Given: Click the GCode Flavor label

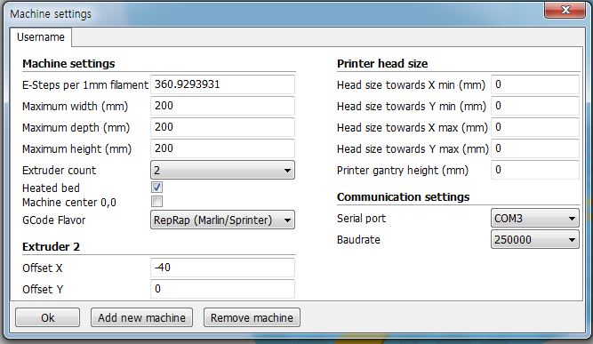Looking at the screenshot, I should tap(54, 220).
